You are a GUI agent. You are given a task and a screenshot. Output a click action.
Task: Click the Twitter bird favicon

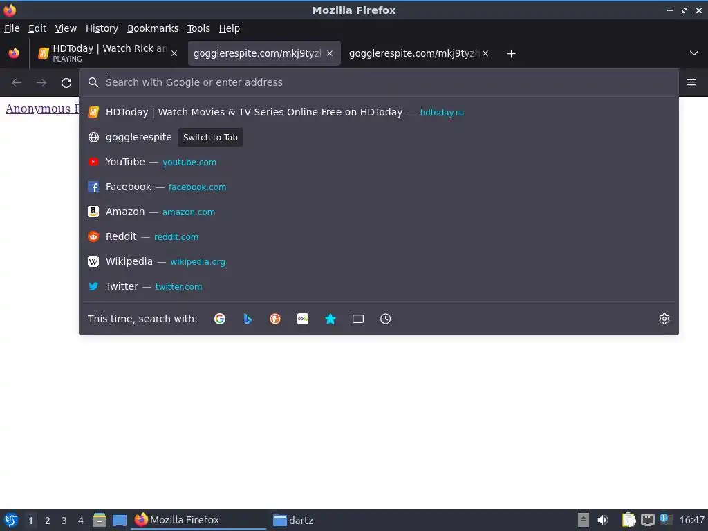click(93, 286)
